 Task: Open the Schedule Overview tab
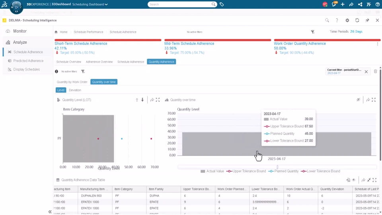point(69,62)
